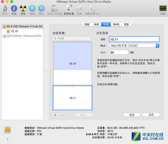Open the help question mark button

coord(7,139)
